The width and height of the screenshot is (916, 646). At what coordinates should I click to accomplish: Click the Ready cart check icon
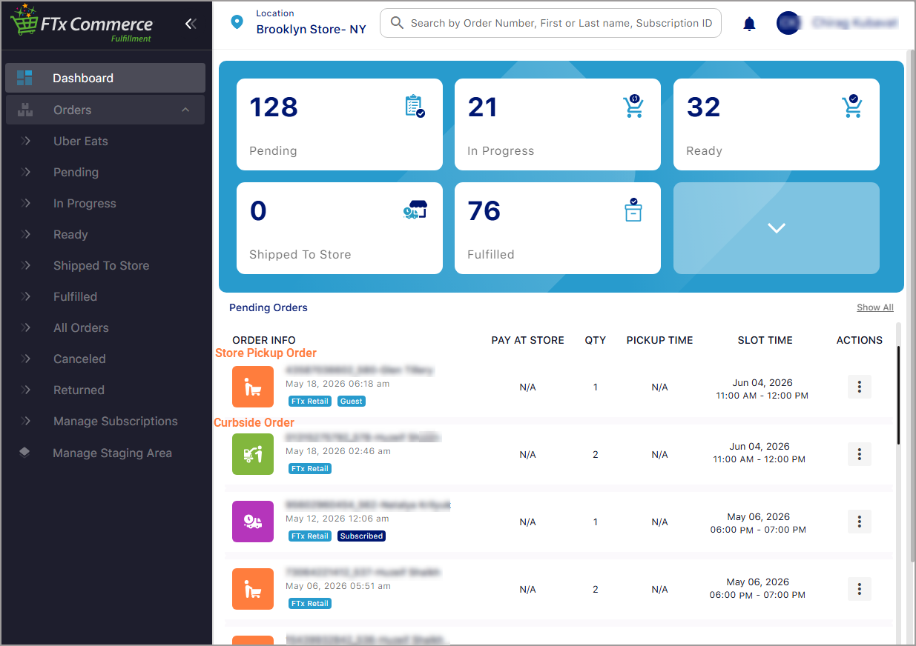click(851, 107)
